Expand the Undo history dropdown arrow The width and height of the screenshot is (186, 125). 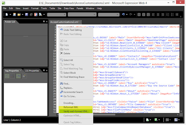[127, 15]
